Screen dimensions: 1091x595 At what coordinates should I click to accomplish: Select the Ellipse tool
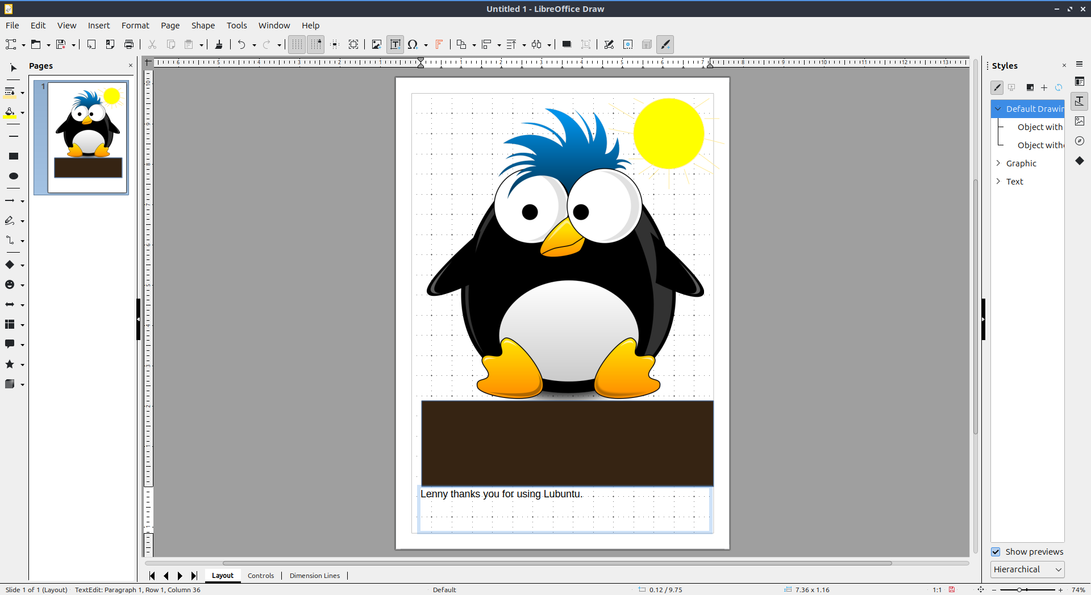pos(14,176)
